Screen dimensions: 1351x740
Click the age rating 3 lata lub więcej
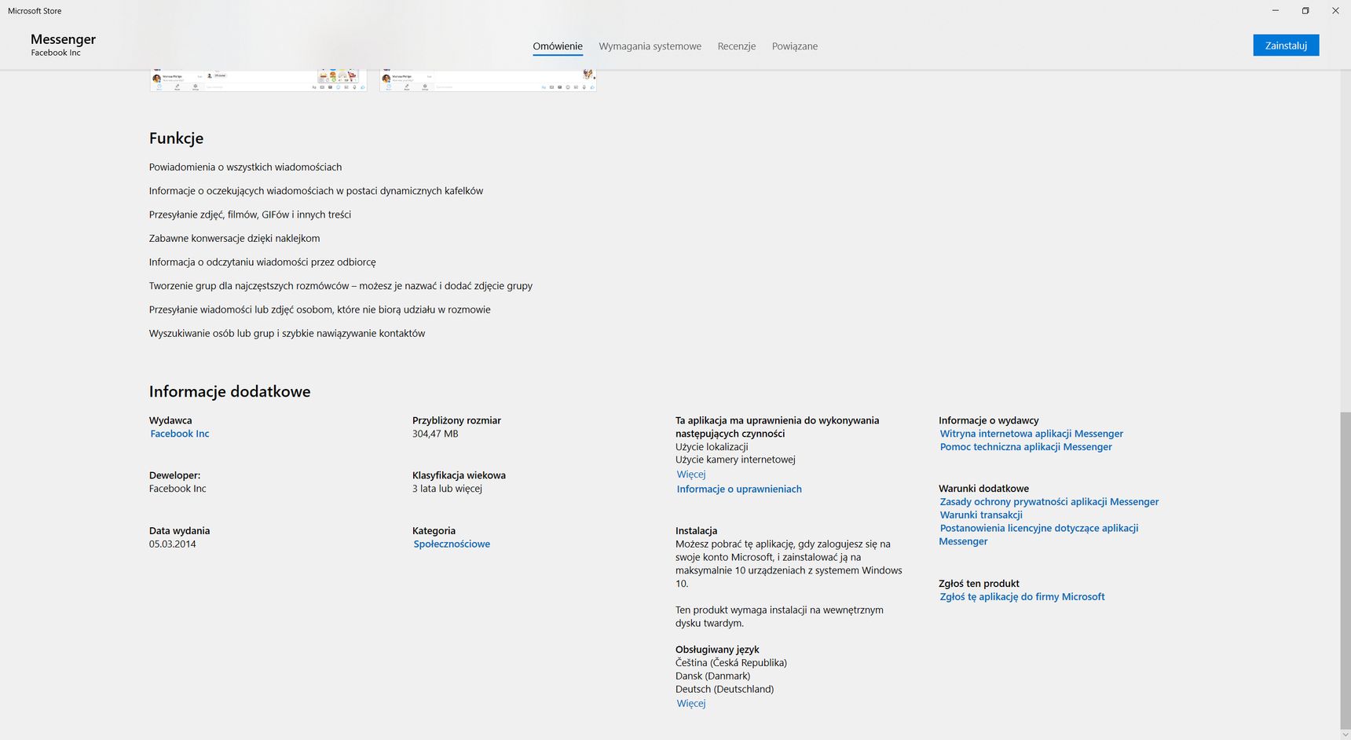point(447,489)
